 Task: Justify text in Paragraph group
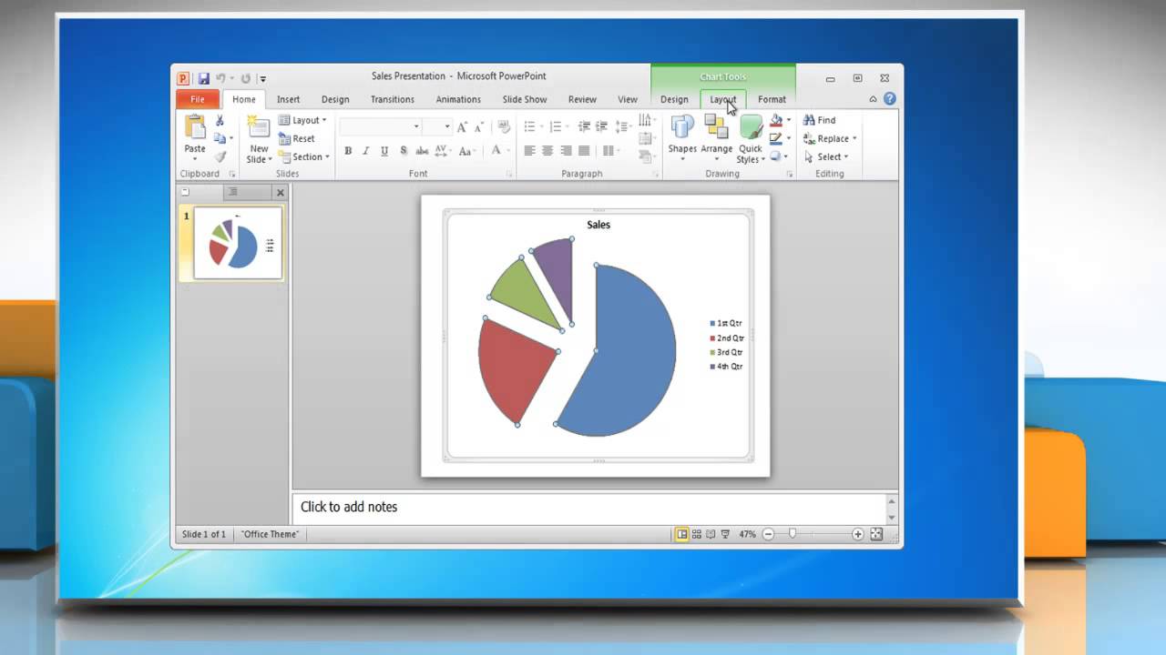[x=584, y=151]
